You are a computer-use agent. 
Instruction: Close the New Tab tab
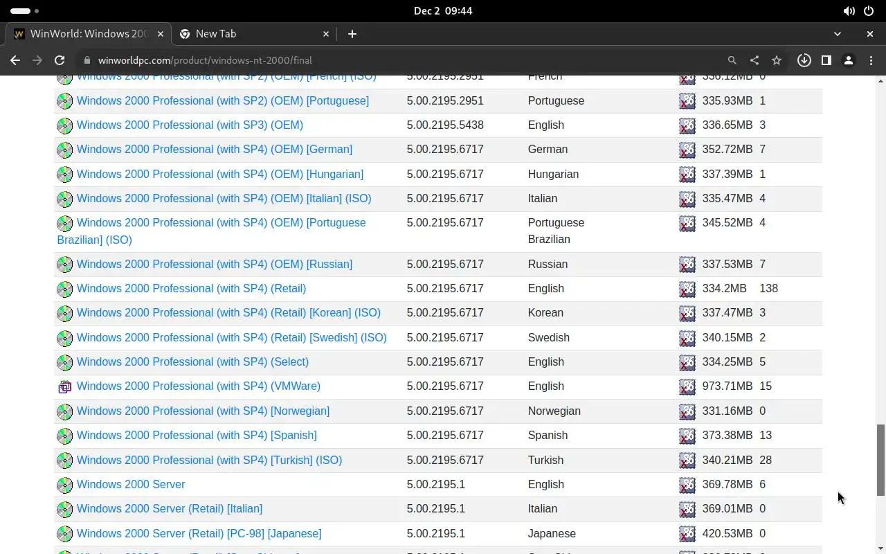pos(326,33)
